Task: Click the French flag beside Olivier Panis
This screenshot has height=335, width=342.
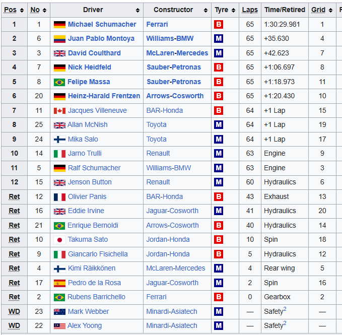Action: [59, 197]
